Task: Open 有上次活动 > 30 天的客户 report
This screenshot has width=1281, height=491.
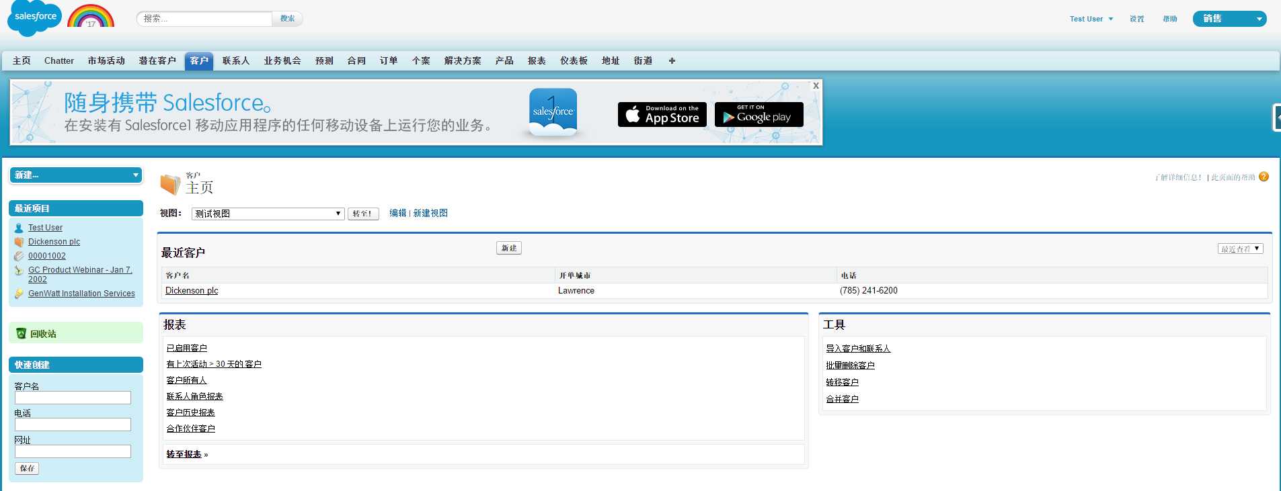Action: pyautogui.click(x=214, y=364)
